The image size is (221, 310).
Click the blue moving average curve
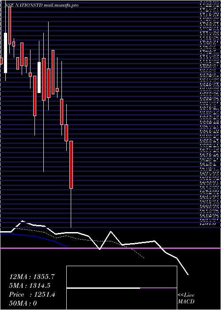tap(34, 237)
